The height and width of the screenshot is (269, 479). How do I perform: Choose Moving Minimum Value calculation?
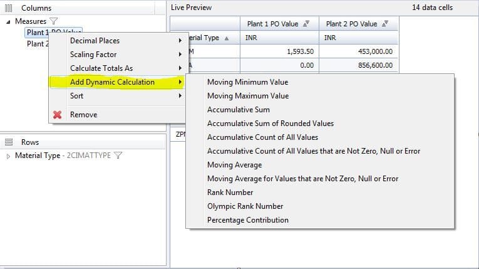tap(248, 82)
